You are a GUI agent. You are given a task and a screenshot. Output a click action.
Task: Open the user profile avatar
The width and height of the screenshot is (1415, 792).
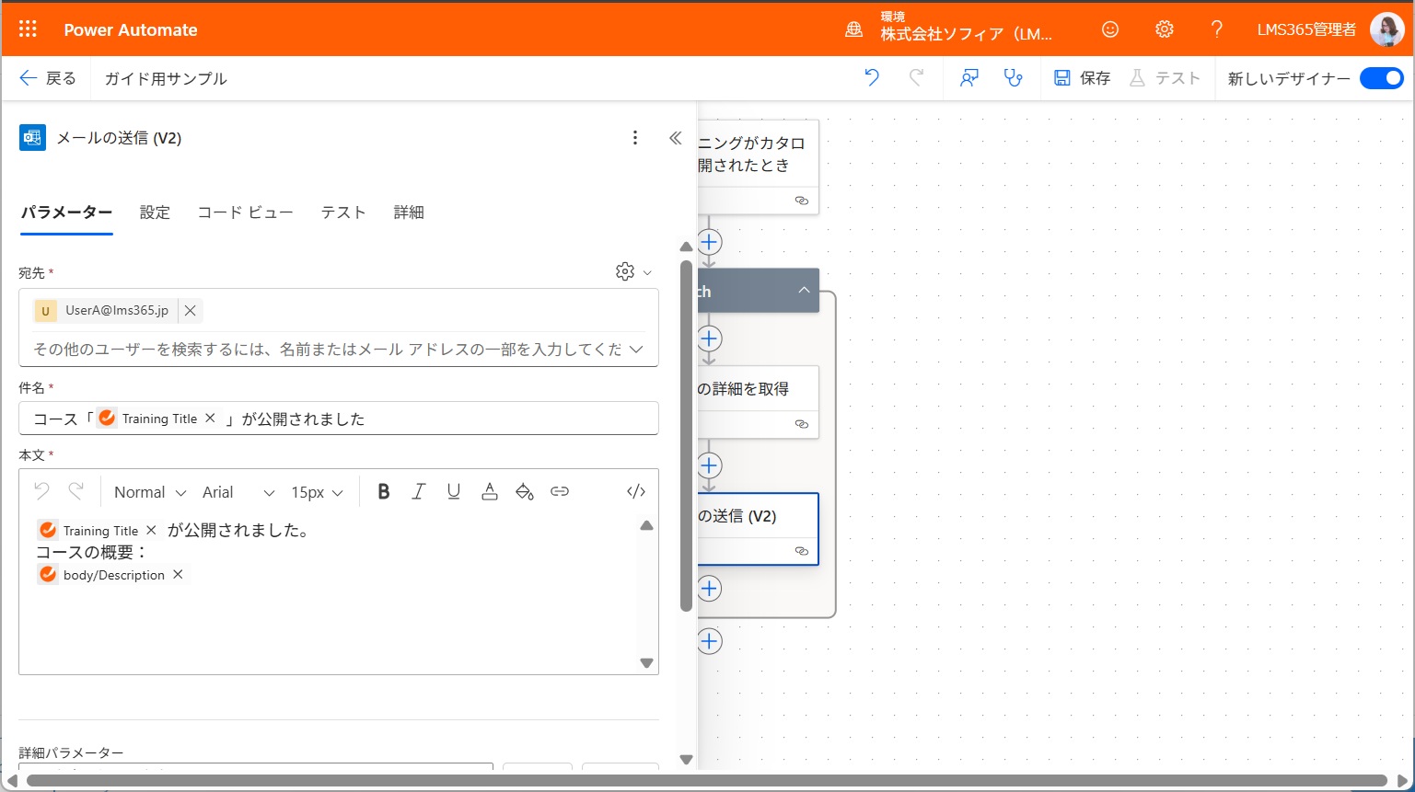tap(1386, 29)
